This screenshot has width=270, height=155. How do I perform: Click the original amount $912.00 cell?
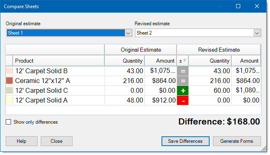click(161, 100)
